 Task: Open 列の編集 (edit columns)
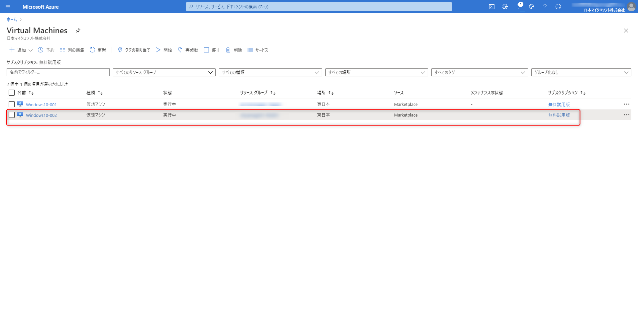pyautogui.click(x=72, y=50)
